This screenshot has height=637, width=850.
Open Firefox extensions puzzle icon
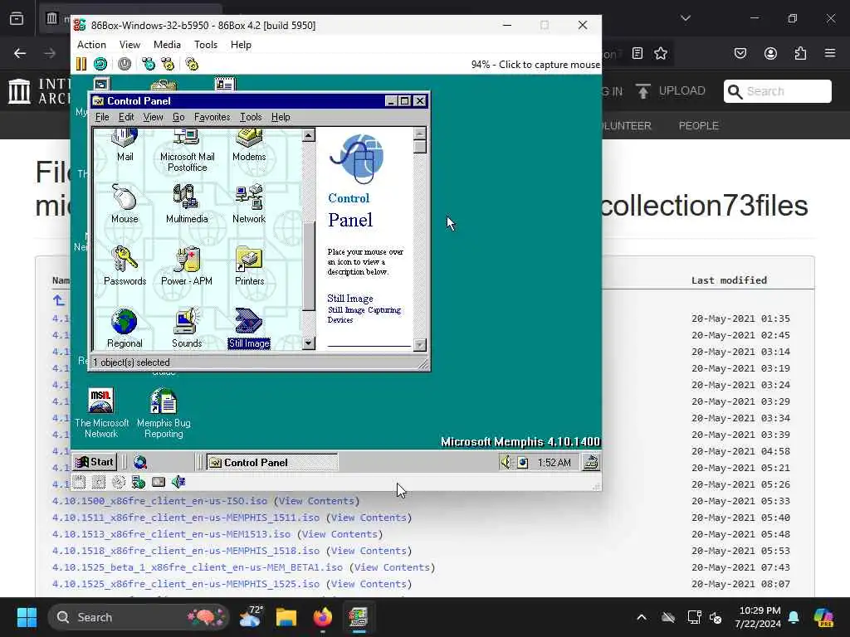pyautogui.click(x=800, y=53)
